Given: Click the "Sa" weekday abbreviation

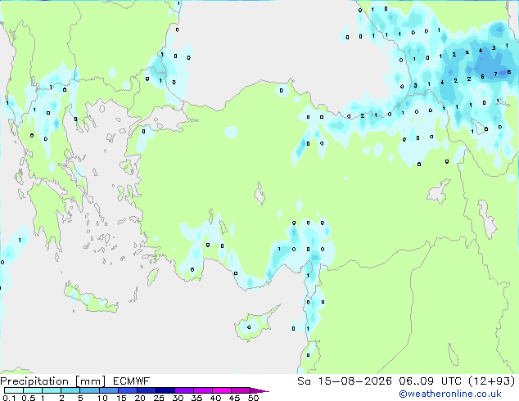Looking at the screenshot, I should point(304,381).
